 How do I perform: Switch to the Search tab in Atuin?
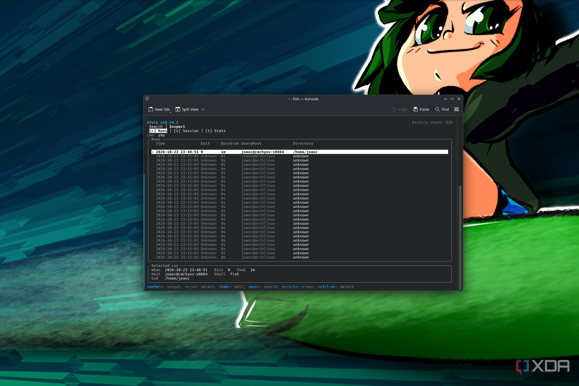[x=156, y=127]
